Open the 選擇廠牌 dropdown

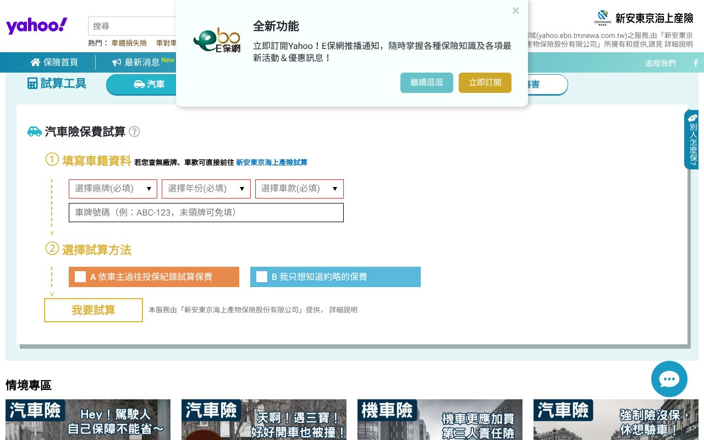click(113, 189)
